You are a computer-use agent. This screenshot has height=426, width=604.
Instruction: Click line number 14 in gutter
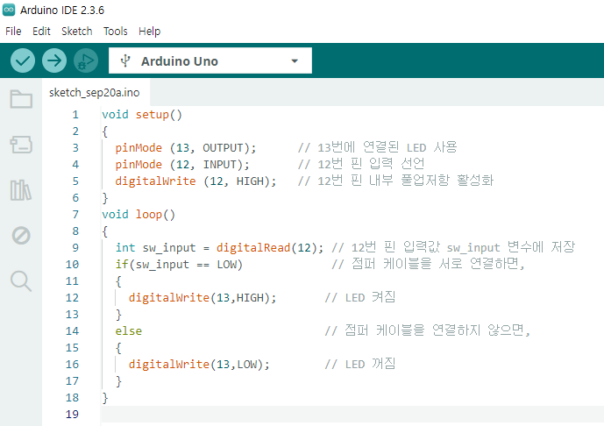72,331
